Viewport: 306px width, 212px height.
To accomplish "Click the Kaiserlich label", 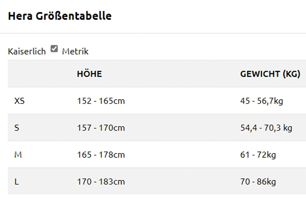I will [27, 51].
